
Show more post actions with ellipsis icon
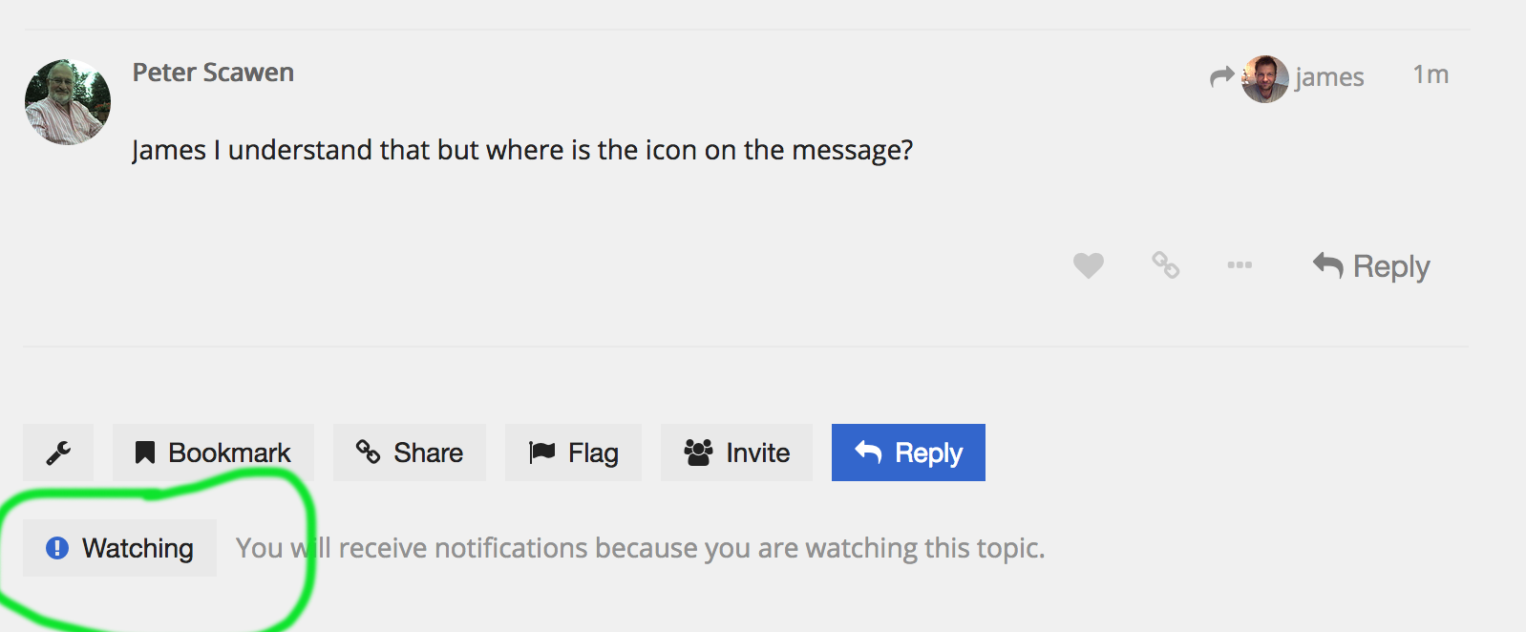point(1240,264)
